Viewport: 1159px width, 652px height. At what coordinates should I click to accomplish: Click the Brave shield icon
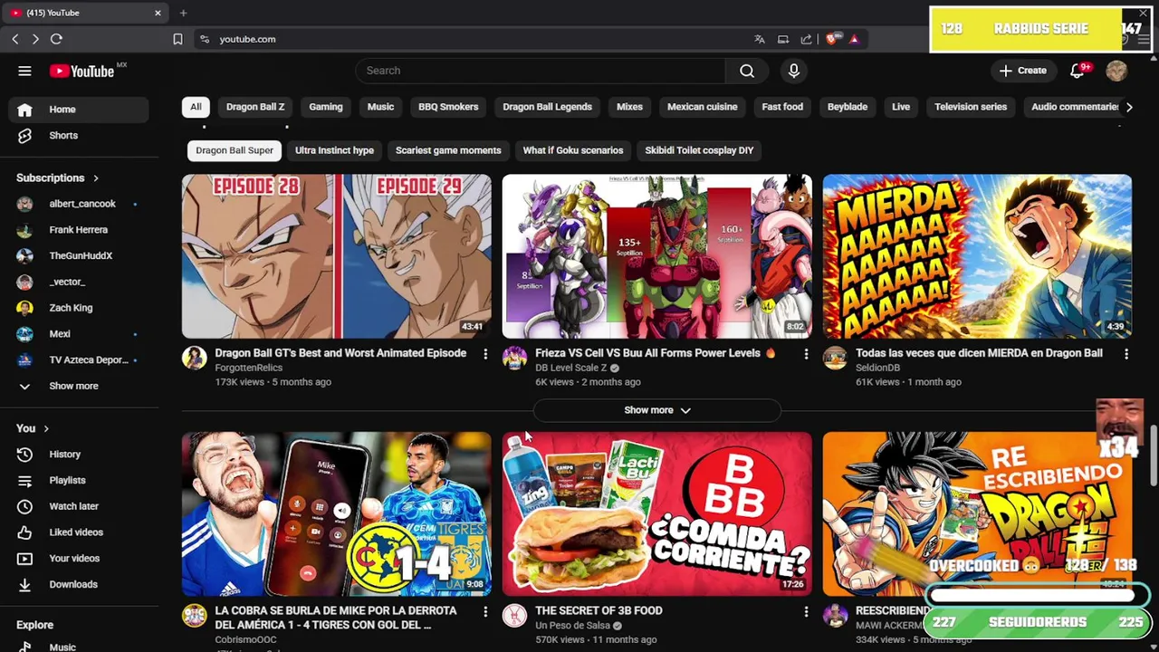point(831,39)
